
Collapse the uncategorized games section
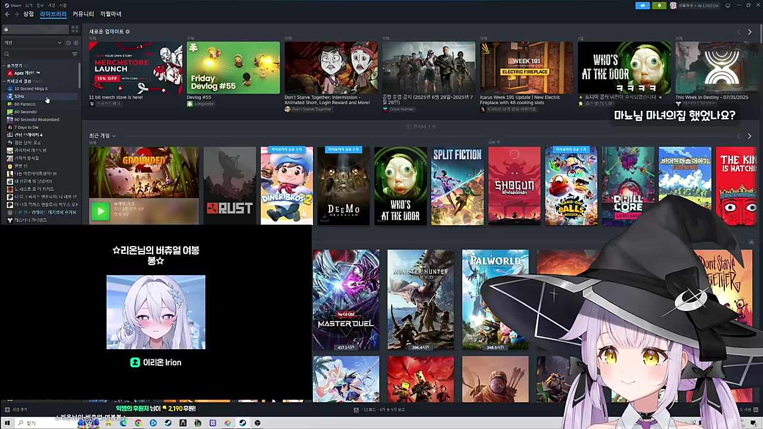[5, 81]
